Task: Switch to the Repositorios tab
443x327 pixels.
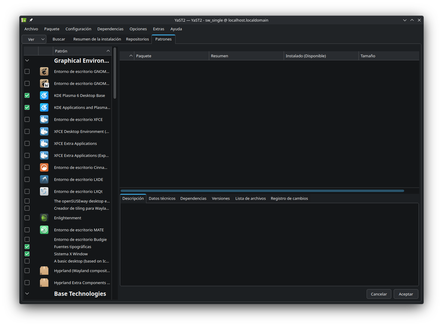Action: [x=137, y=39]
